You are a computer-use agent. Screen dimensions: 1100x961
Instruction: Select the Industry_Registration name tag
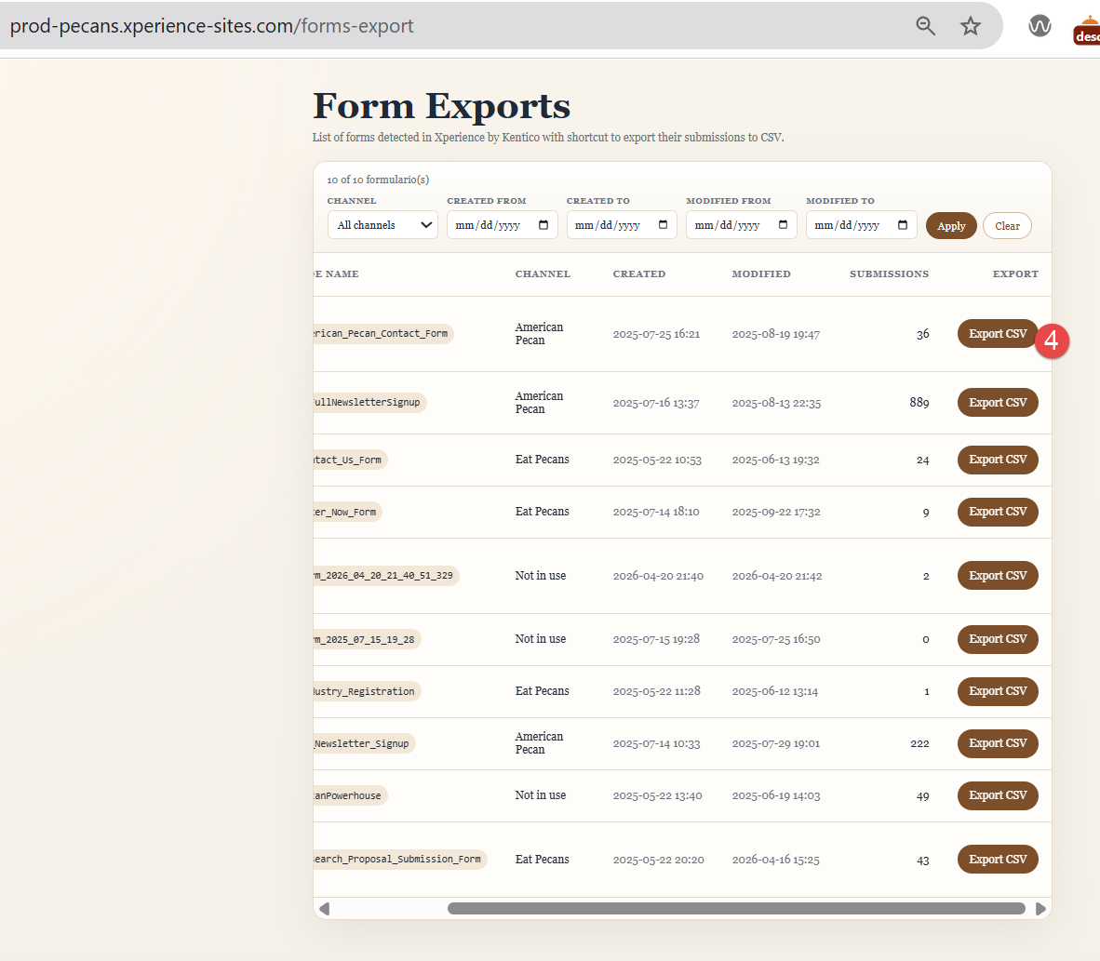click(x=367, y=691)
